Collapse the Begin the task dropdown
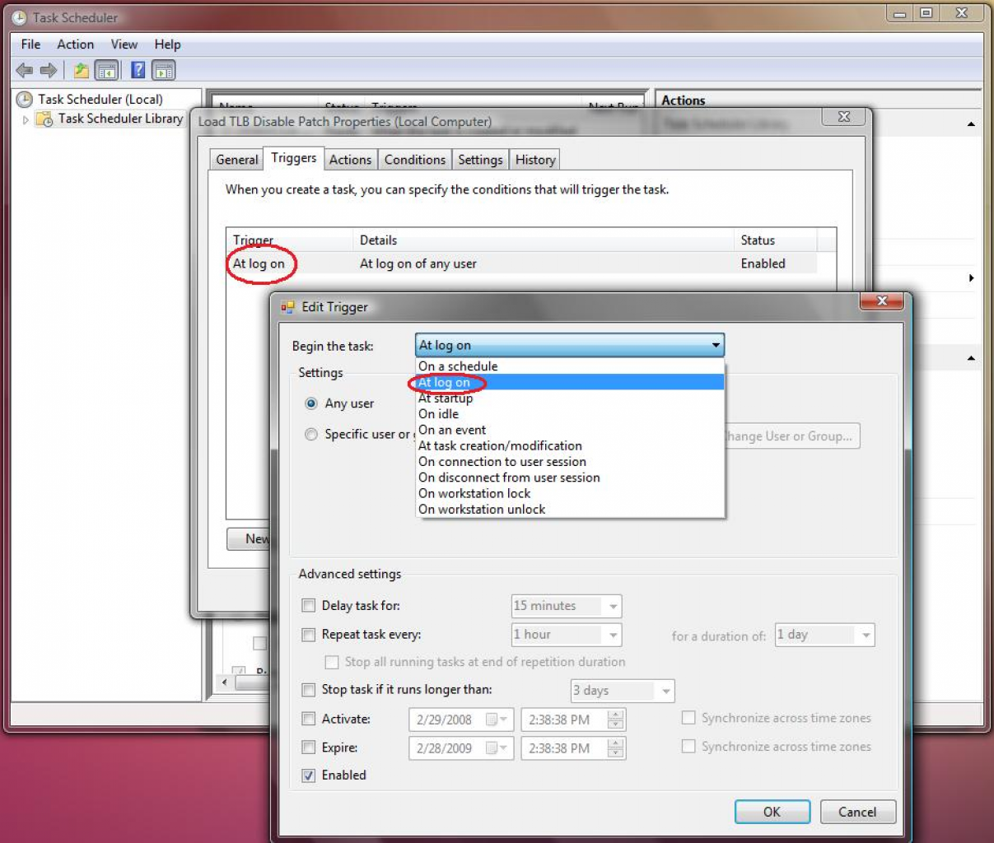Screen dimensions: 994x843 click(x=716, y=346)
